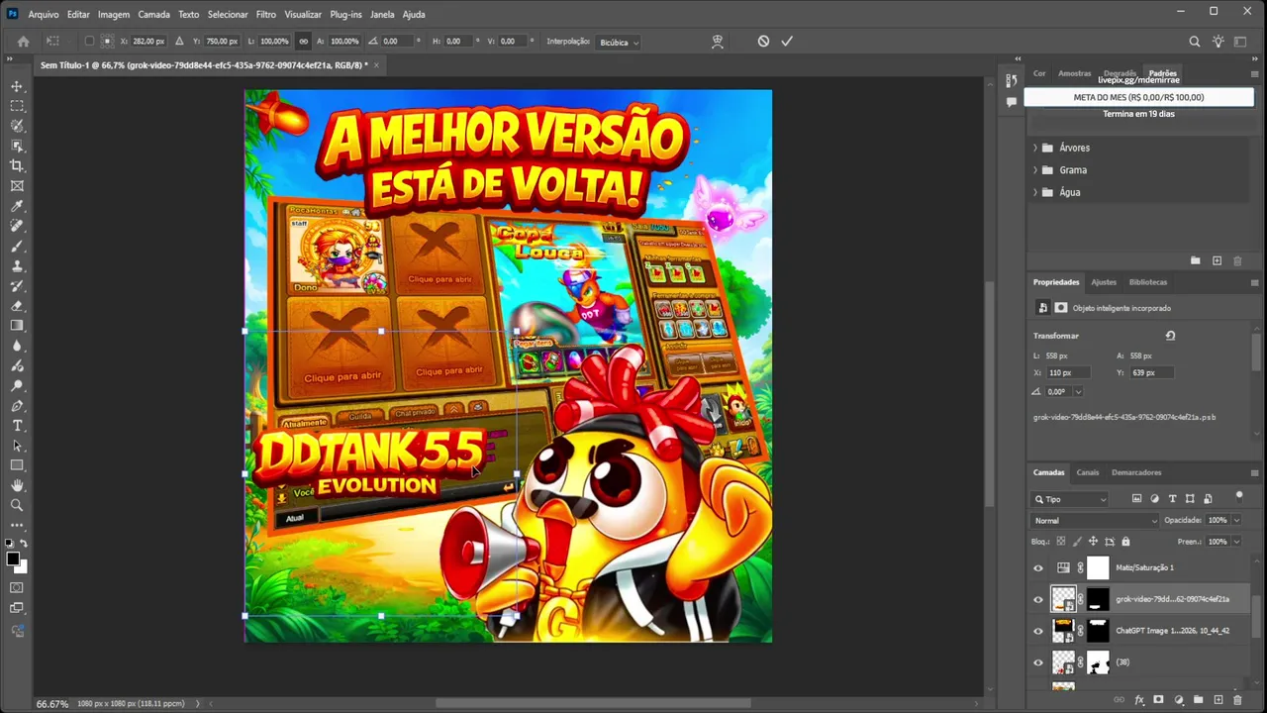Select the Blur tool
The width and height of the screenshot is (1267, 713).
(x=17, y=346)
